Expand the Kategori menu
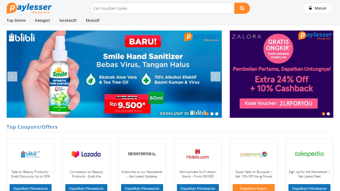Screen dimensions: 340x191 tap(42, 20)
